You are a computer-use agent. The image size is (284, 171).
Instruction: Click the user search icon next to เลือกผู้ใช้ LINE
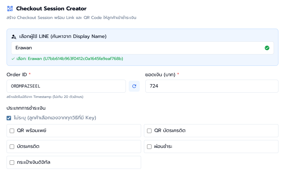[14, 37]
